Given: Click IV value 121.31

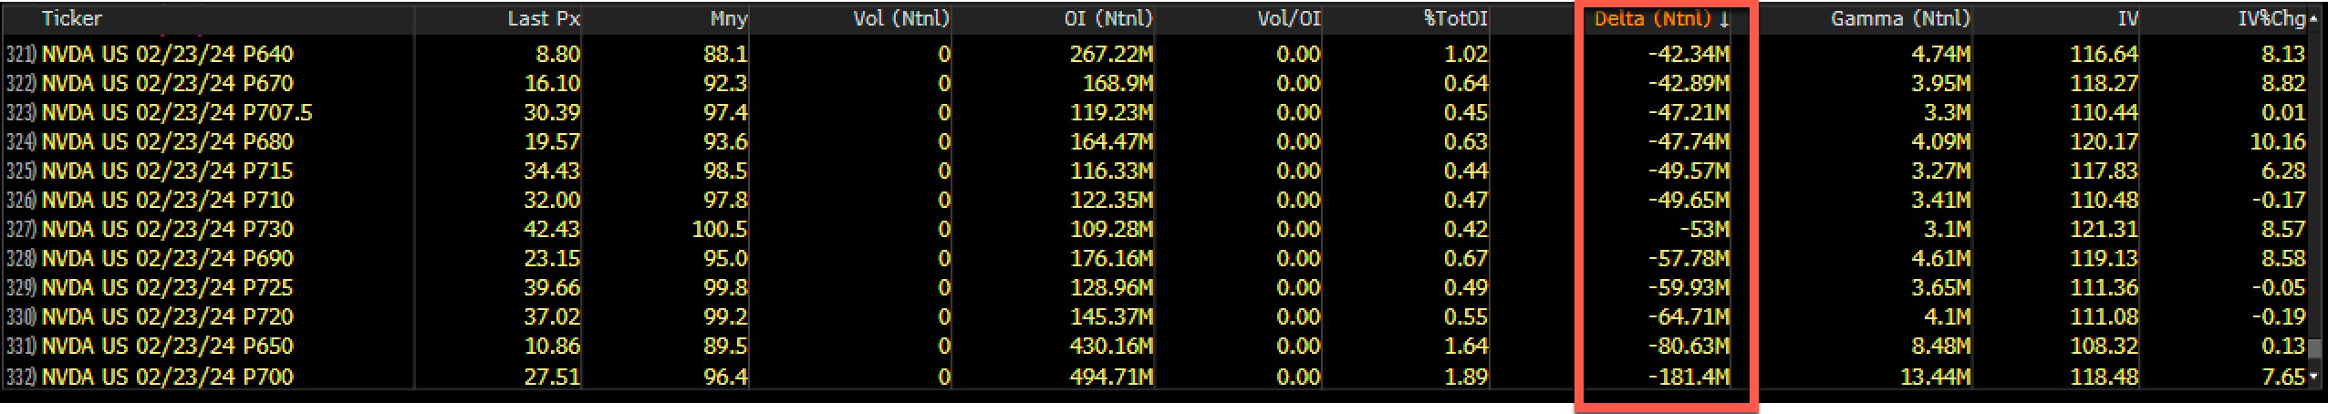Looking at the screenshot, I should pyautogui.click(x=2105, y=229).
